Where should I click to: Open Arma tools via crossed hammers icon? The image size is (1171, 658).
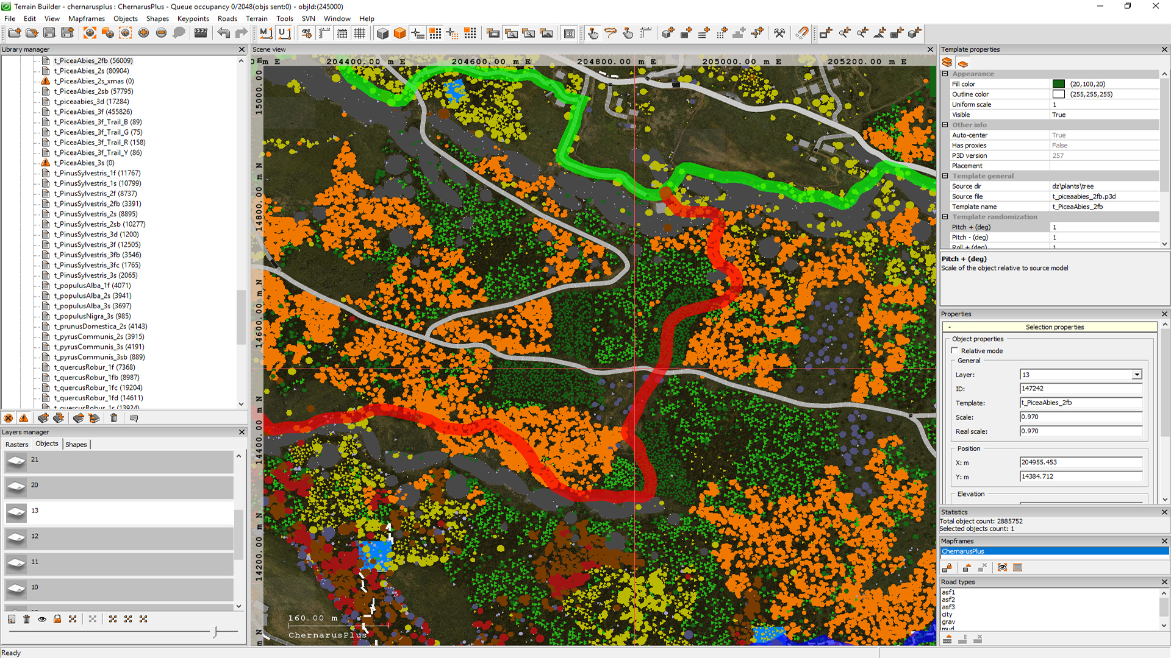tap(779, 33)
